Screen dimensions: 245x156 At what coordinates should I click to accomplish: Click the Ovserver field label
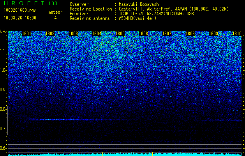(x=79, y=4)
